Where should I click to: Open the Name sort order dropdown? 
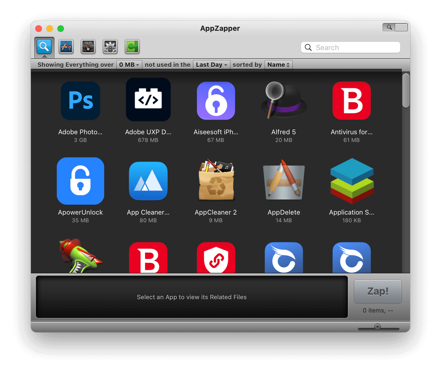tap(279, 65)
